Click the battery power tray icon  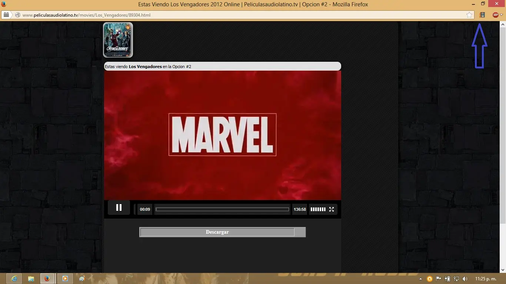[x=447, y=279]
